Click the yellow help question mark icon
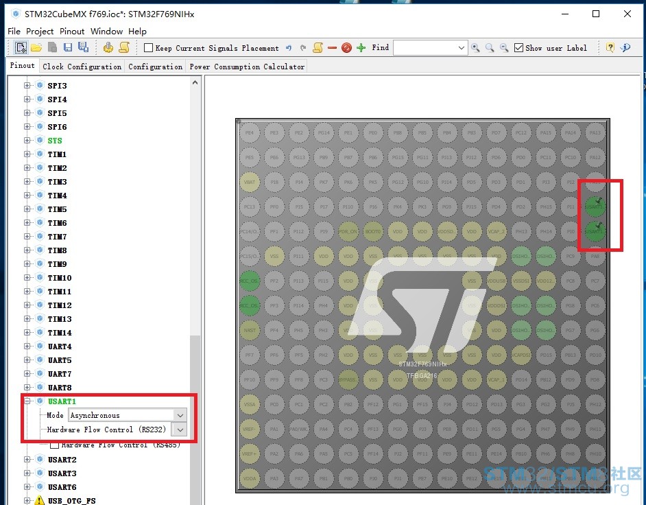The image size is (646, 505). pos(610,48)
